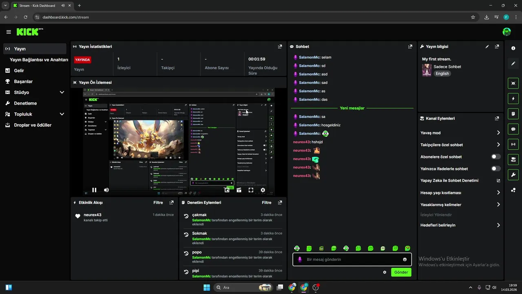Undo the blocked term popo
Image resolution: width=522 pixels, height=294 pixels.
pyautogui.click(x=186, y=253)
